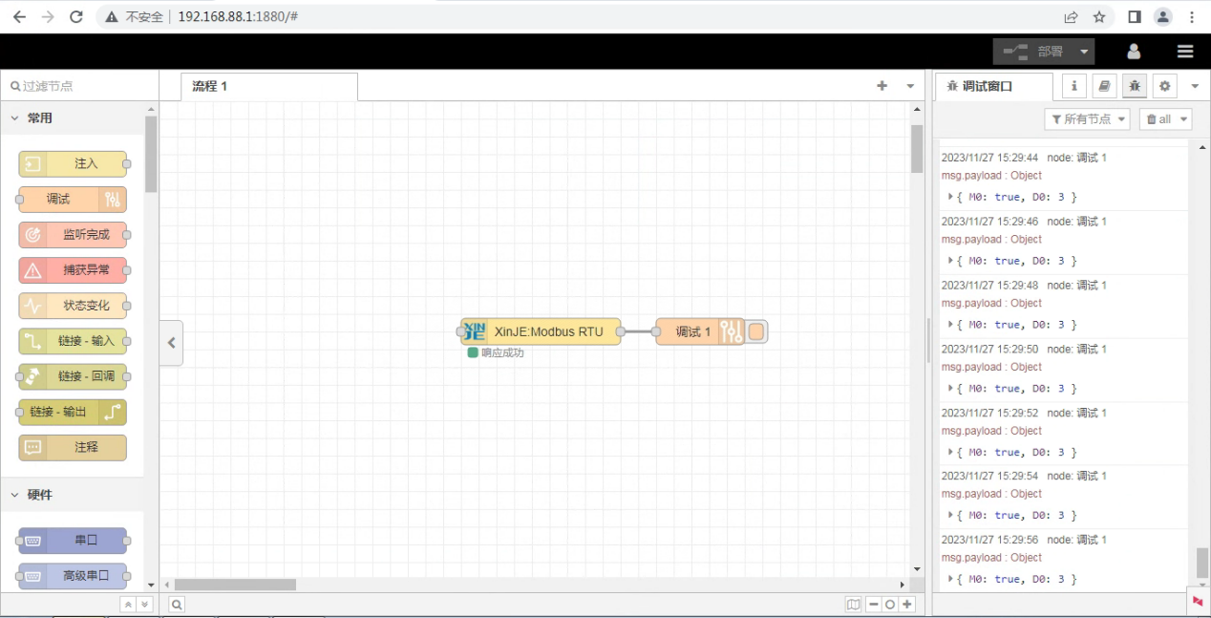Search flows magnifier icon in footer
1211x618 pixels.
coord(177,605)
